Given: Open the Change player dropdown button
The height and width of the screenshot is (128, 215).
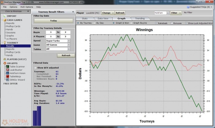Looking at the screenshot, I should (108, 13).
